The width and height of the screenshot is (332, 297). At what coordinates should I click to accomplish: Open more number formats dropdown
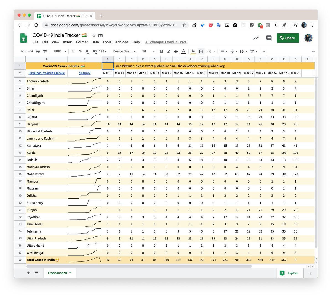point(103,51)
